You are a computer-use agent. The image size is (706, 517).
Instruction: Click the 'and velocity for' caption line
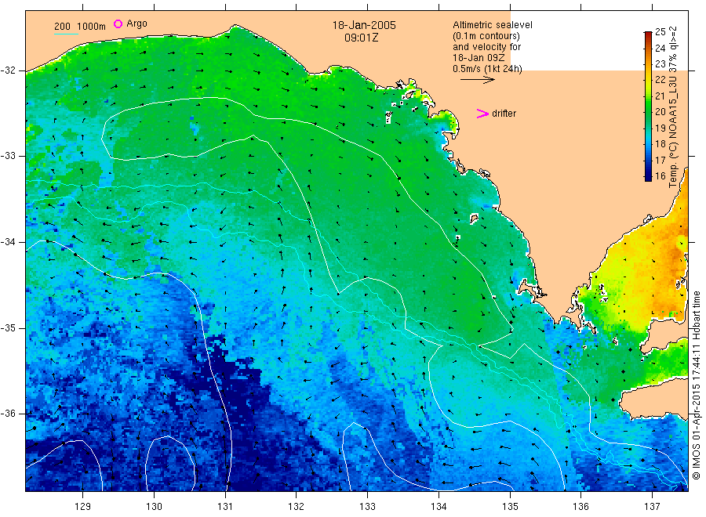coord(486,47)
